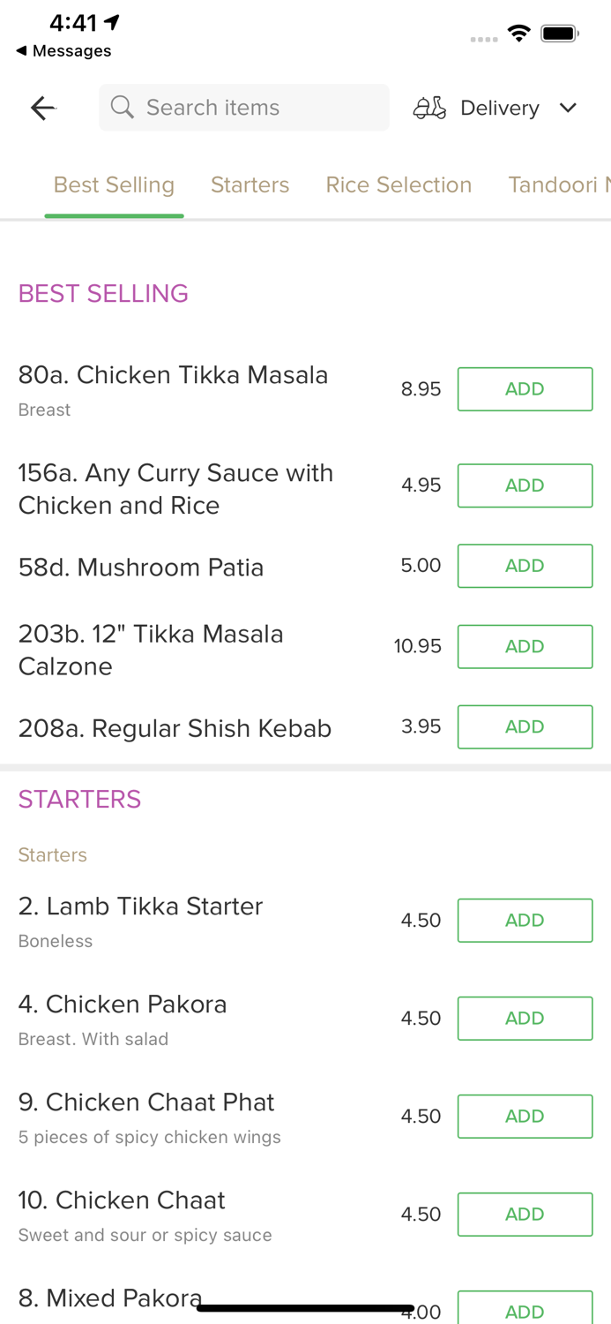Switch to the Starters tab
Image resolution: width=611 pixels, height=1324 pixels.
coord(250,184)
